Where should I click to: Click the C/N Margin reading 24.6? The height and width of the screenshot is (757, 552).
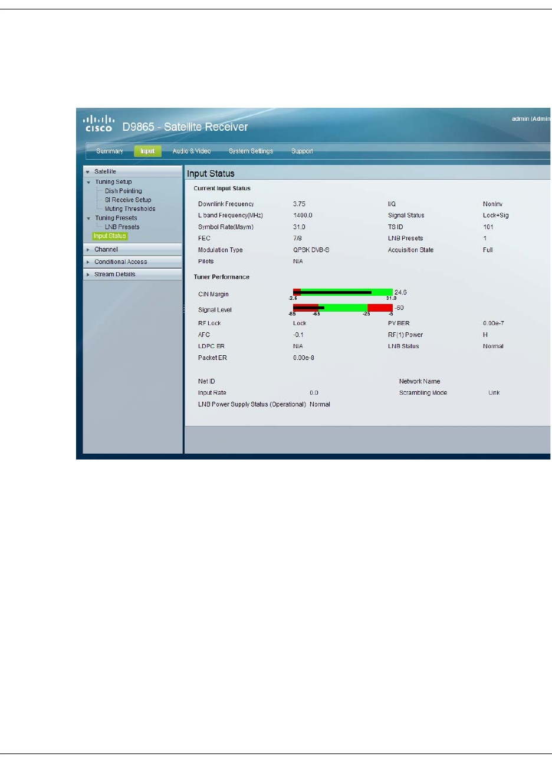coord(401,292)
